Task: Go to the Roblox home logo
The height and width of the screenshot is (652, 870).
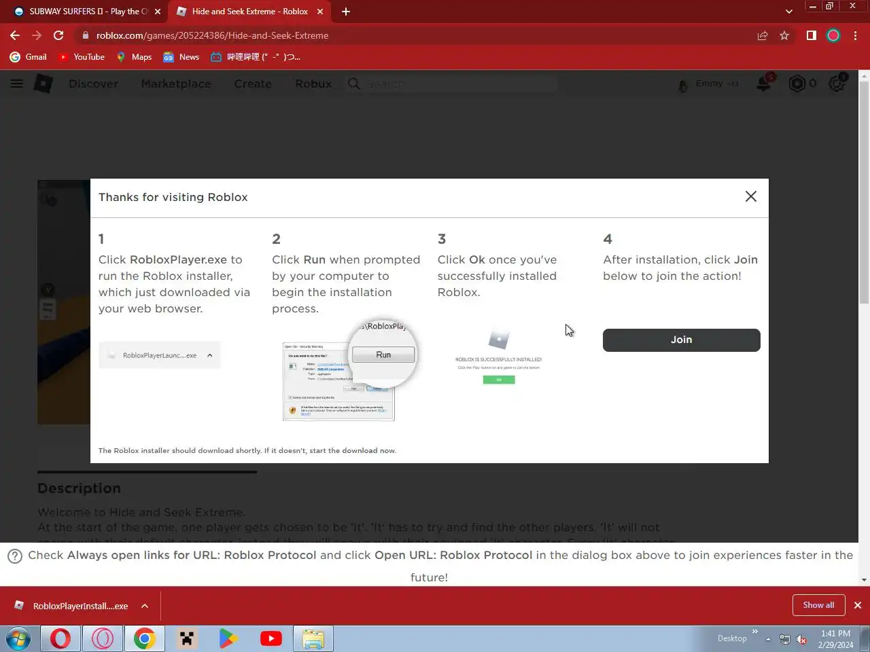Action: pyautogui.click(x=43, y=84)
